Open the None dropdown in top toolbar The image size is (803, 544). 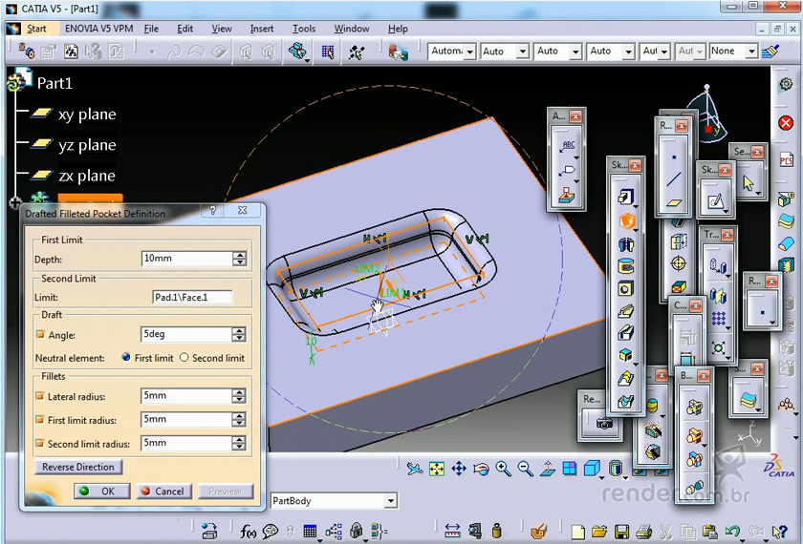[750, 52]
